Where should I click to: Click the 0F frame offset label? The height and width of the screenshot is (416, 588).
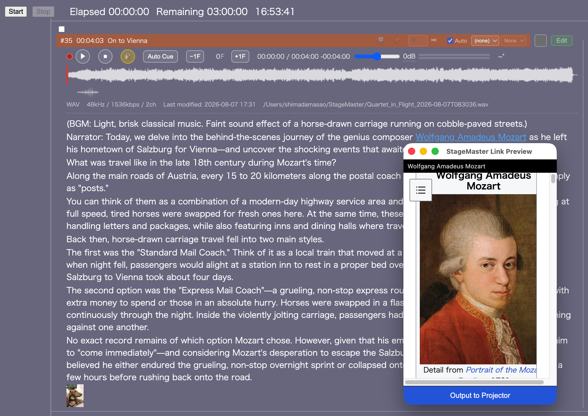click(x=220, y=56)
